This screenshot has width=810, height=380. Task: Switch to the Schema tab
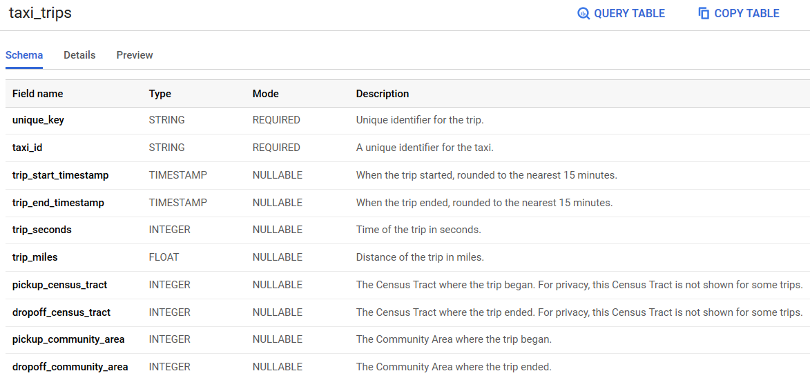(x=24, y=55)
